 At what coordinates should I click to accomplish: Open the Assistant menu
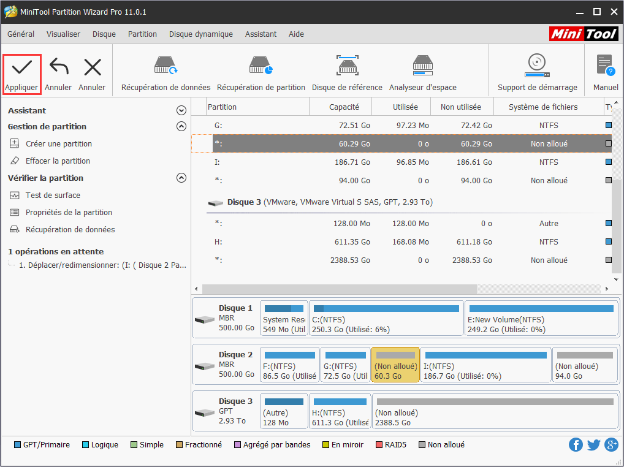tap(261, 34)
